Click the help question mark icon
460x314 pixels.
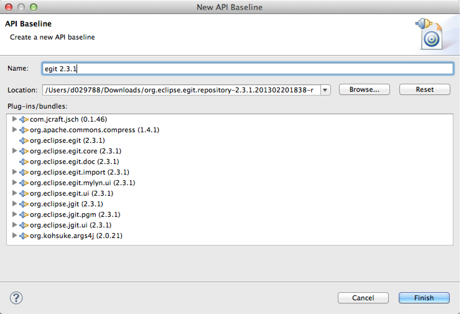pos(16,298)
